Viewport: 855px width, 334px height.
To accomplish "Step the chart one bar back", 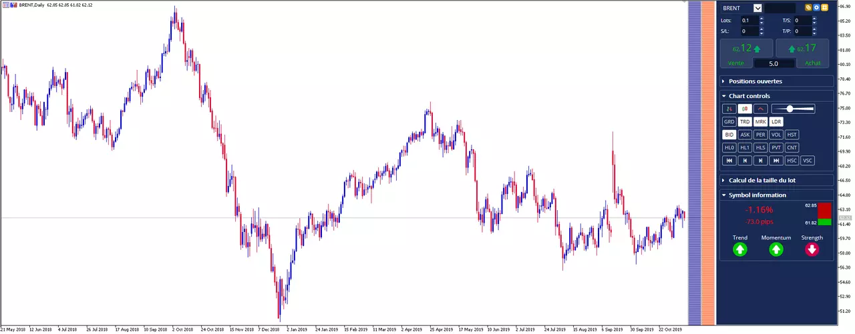I will 744,161.
